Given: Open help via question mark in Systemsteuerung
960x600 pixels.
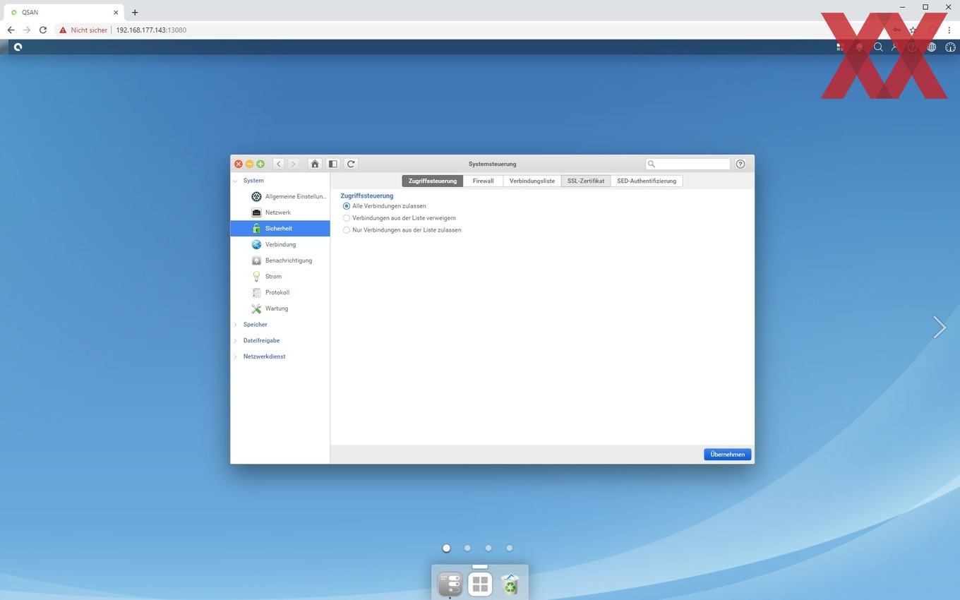Looking at the screenshot, I should (740, 164).
